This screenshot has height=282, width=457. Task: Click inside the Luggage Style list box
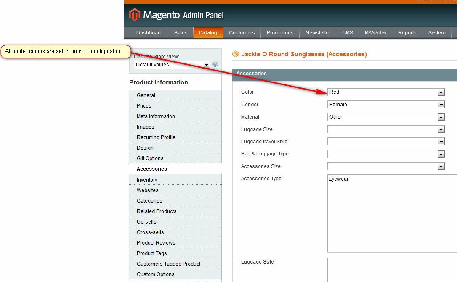point(392,270)
